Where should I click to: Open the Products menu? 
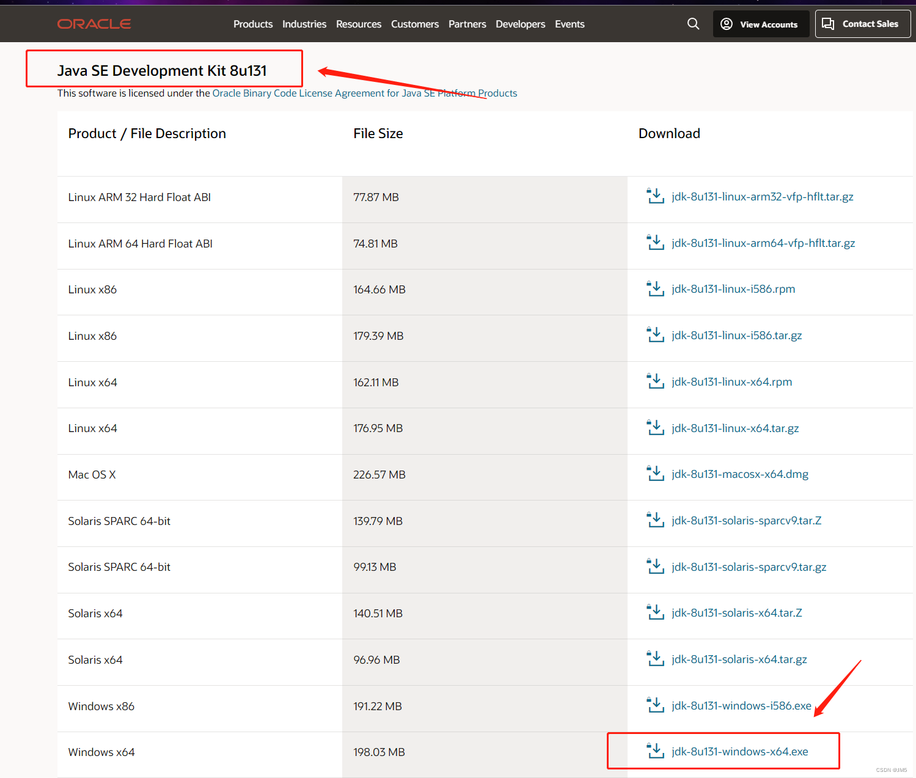(x=253, y=24)
